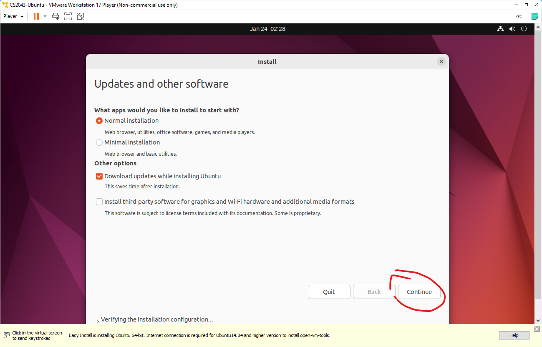Image resolution: width=542 pixels, height=347 pixels.
Task: Open the teal sticky note icon
Action: (534, 16)
